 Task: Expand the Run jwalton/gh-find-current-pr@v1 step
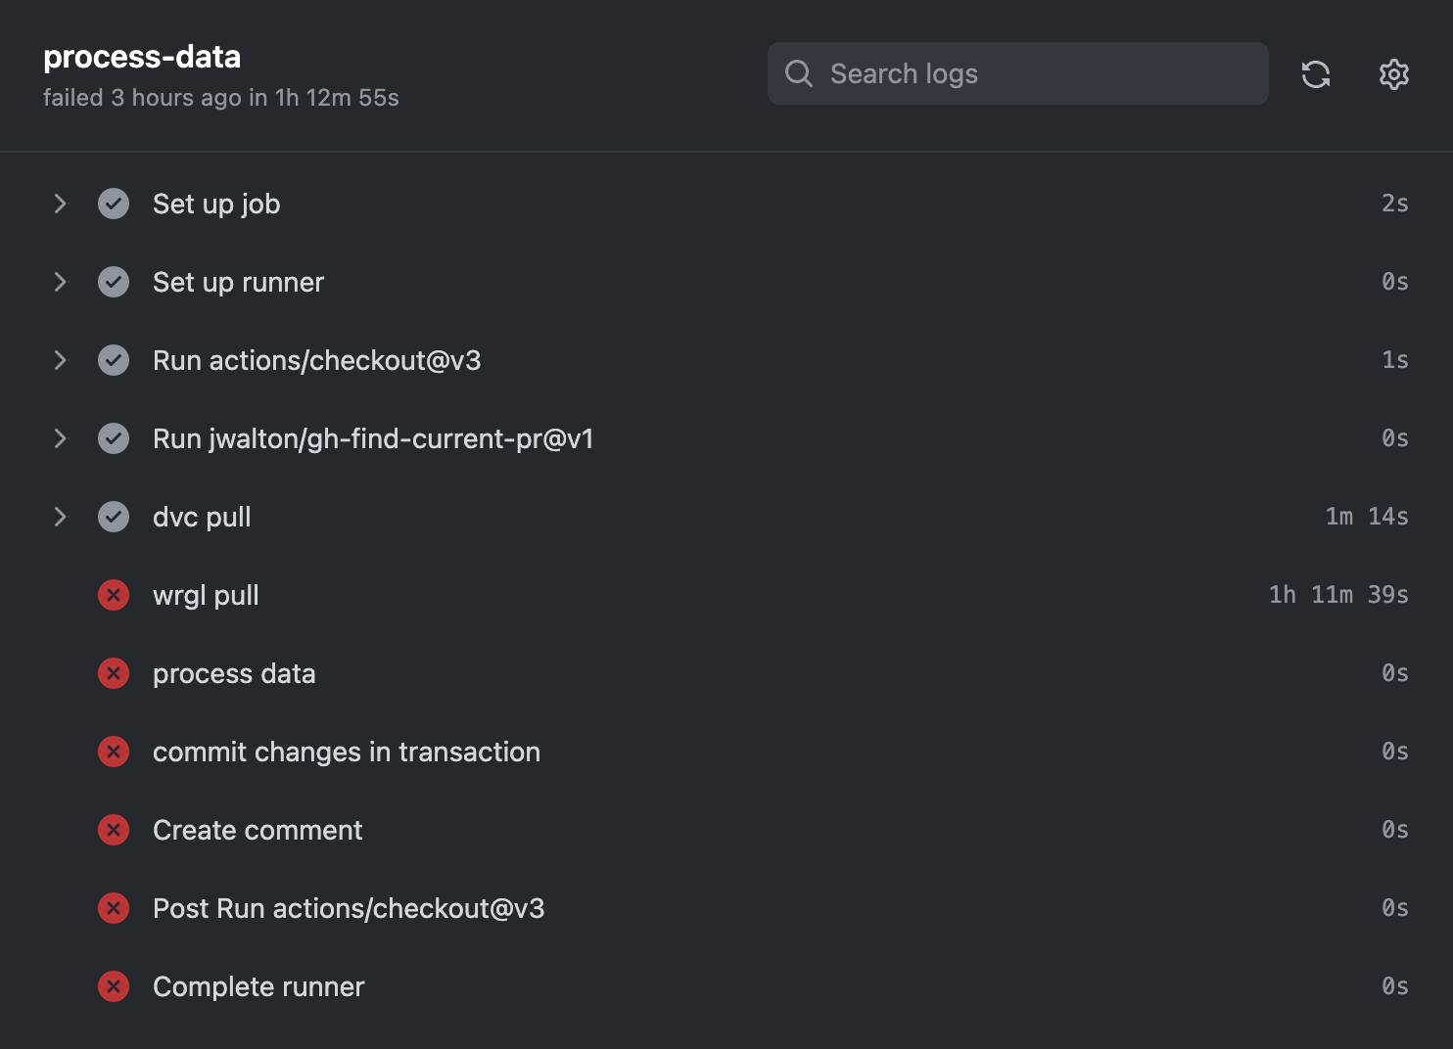(x=60, y=438)
